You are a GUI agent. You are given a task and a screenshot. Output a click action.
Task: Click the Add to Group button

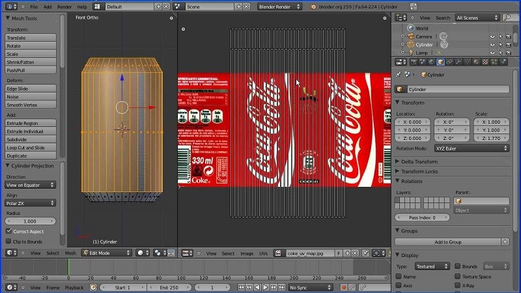coord(447,242)
